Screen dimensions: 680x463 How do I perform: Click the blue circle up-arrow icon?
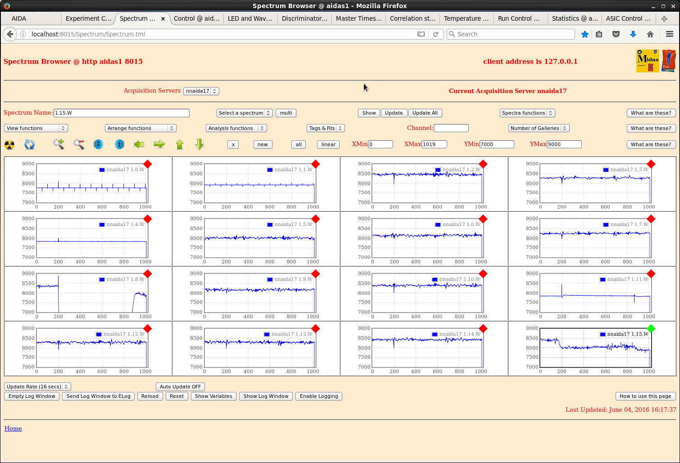[x=119, y=144]
